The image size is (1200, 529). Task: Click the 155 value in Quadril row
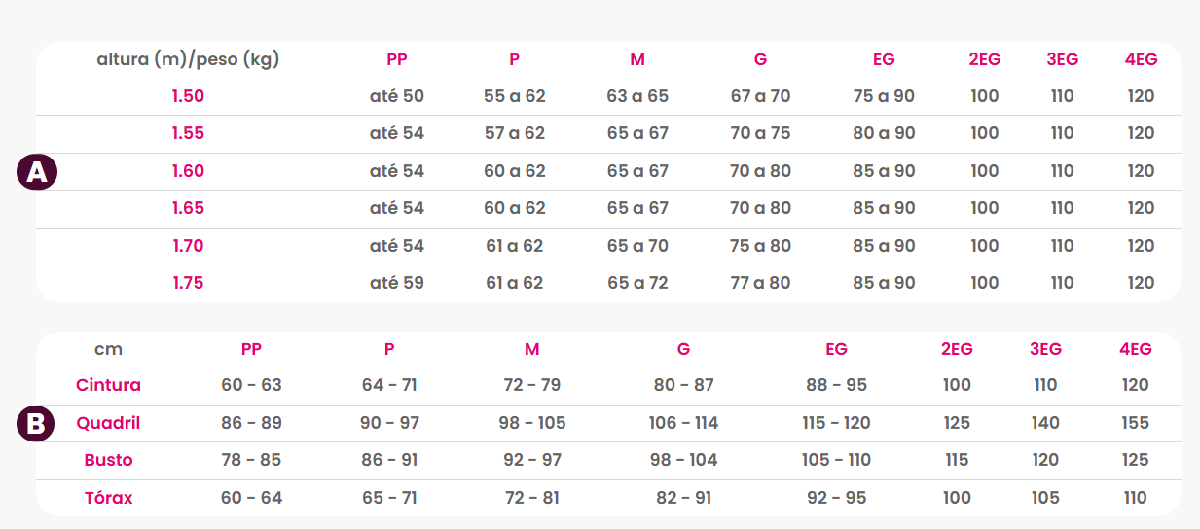coord(1135,423)
